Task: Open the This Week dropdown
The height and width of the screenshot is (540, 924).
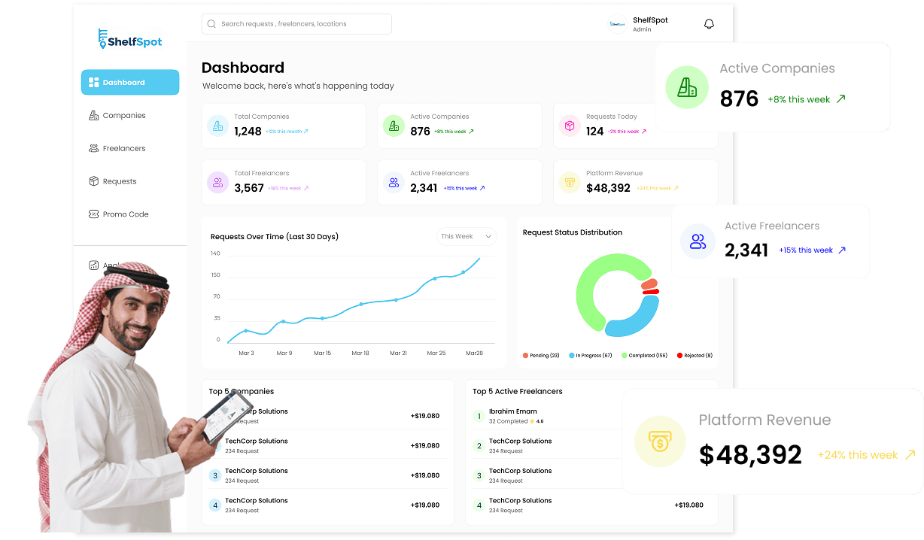Action: point(467,236)
